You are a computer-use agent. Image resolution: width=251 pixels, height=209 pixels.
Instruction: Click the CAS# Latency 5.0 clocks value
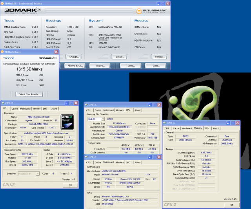click(206, 160)
